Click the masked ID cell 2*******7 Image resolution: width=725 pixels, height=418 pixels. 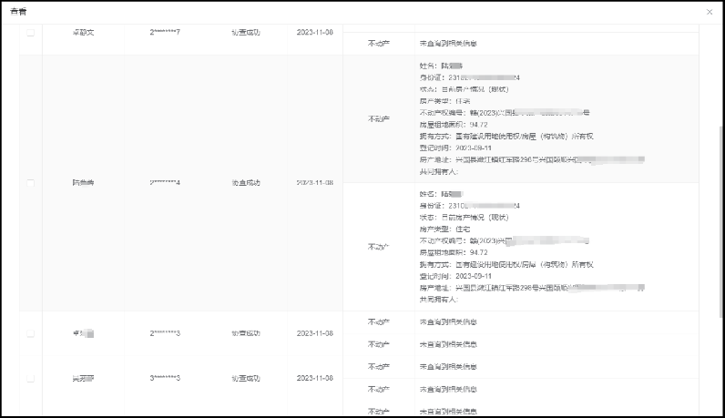click(165, 33)
